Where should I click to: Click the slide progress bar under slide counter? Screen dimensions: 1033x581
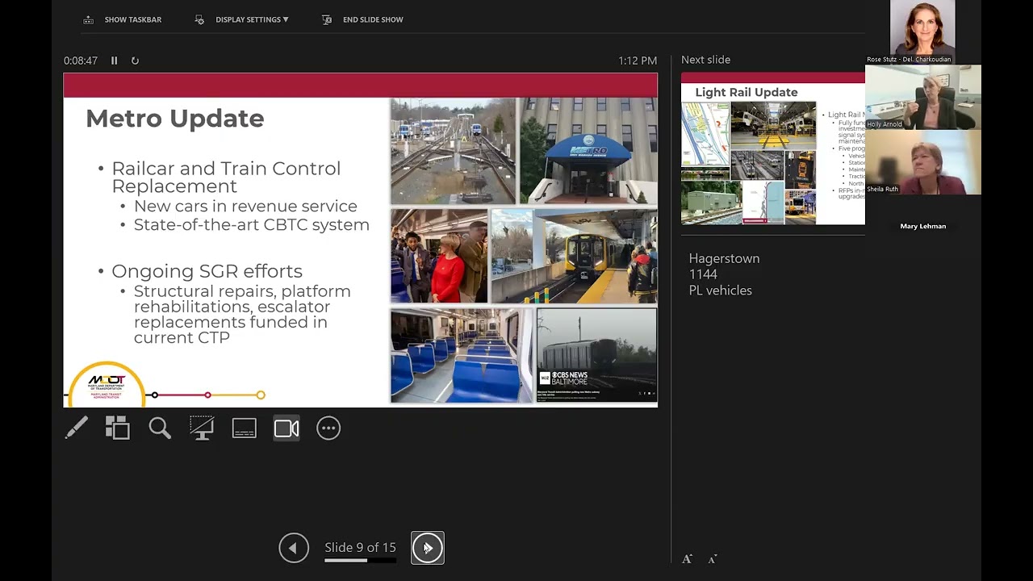[360, 560]
